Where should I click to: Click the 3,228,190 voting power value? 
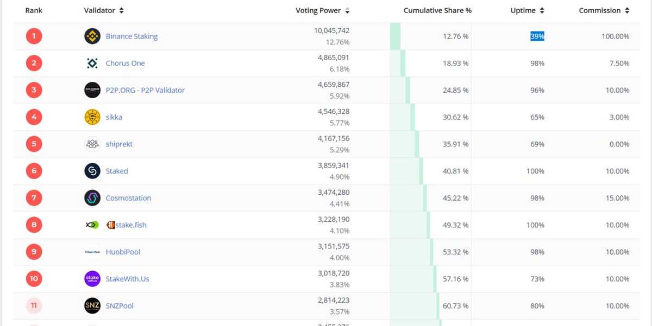pyautogui.click(x=334, y=219)
